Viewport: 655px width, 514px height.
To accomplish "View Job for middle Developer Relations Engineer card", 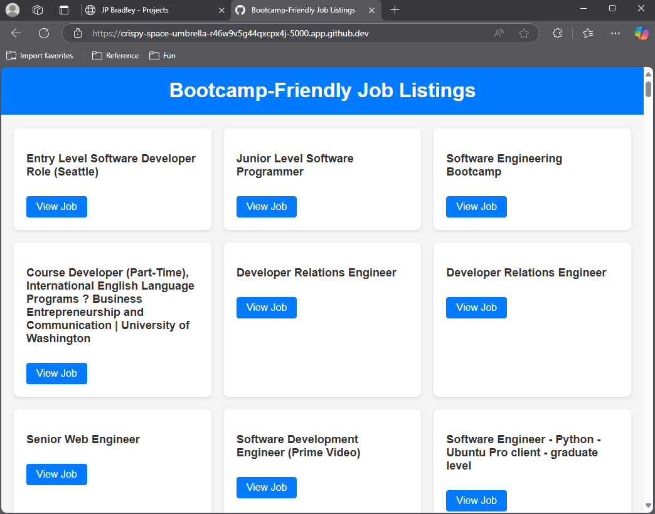I will 267,308.
